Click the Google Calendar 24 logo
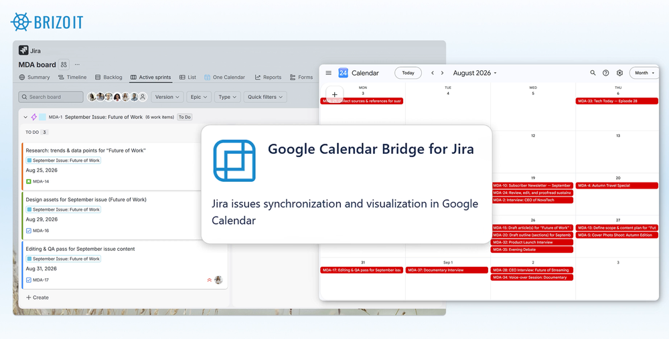669x339 pixels. [x=343, y=73]
